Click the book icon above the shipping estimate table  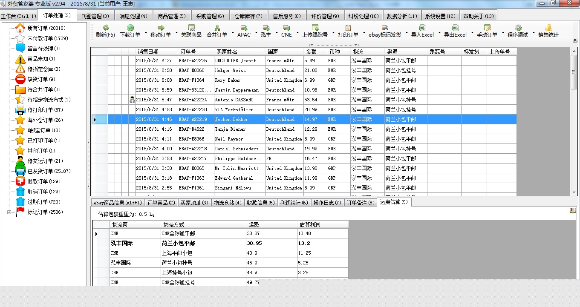572,210
